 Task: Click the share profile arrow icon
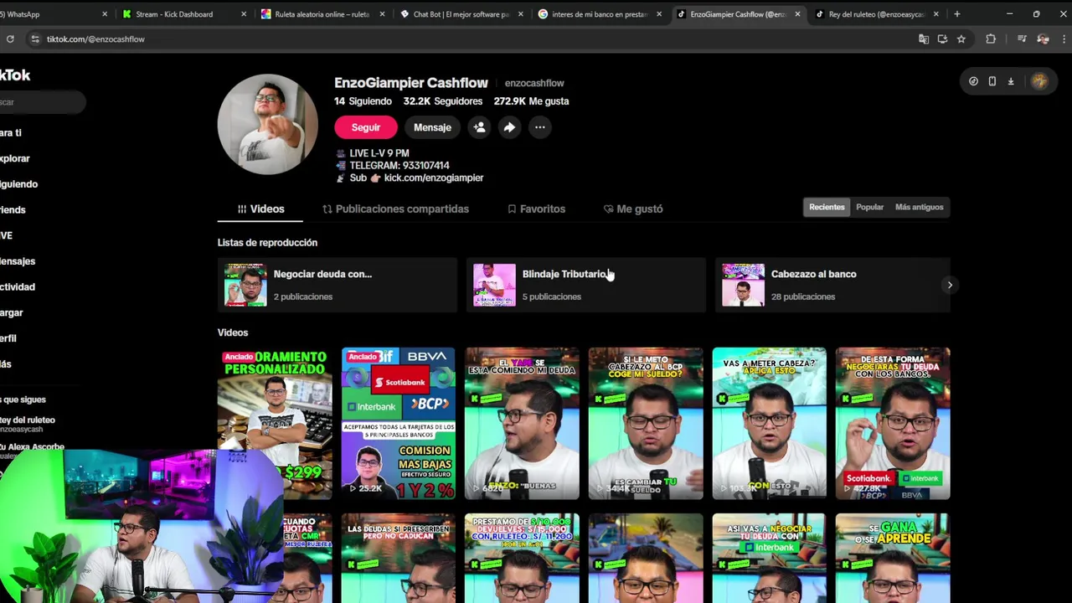click(509, 127)
